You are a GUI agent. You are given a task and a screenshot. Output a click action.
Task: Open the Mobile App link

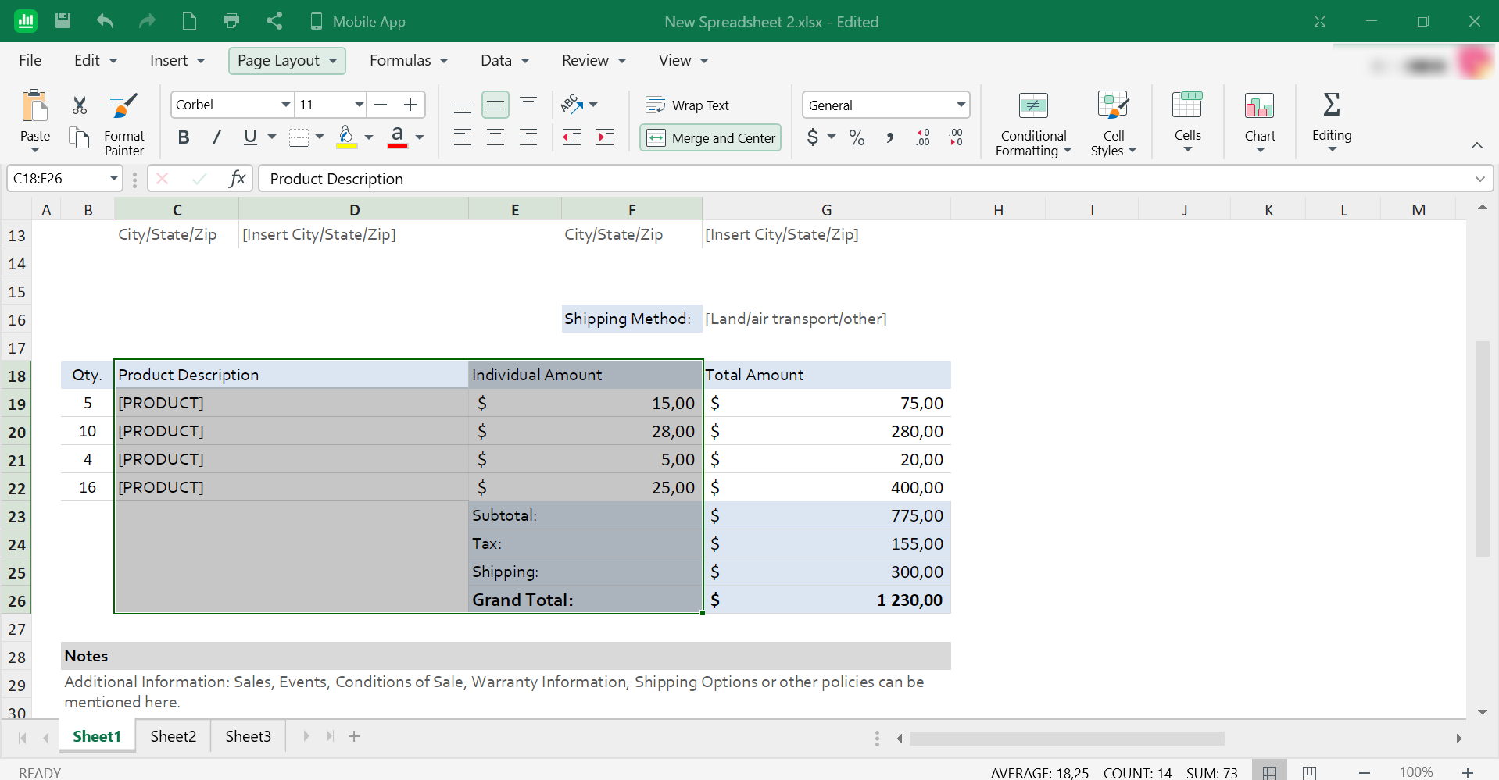[358, 21]
